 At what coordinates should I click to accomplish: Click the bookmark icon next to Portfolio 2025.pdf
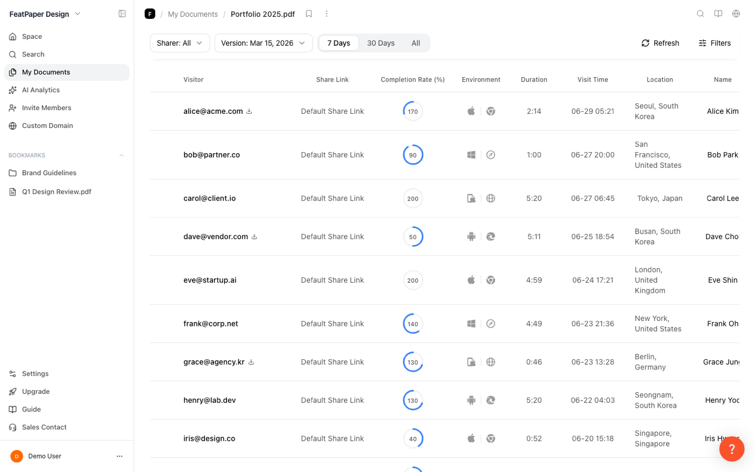tap(309, 13)
